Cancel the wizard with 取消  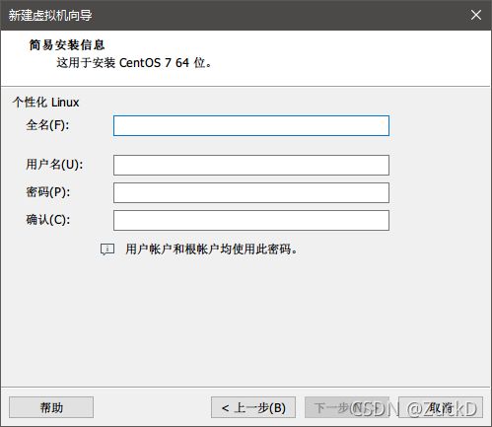tap(441, 407)
